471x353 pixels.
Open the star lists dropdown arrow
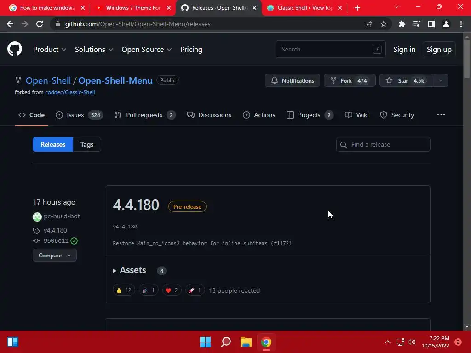pos(441,80)
